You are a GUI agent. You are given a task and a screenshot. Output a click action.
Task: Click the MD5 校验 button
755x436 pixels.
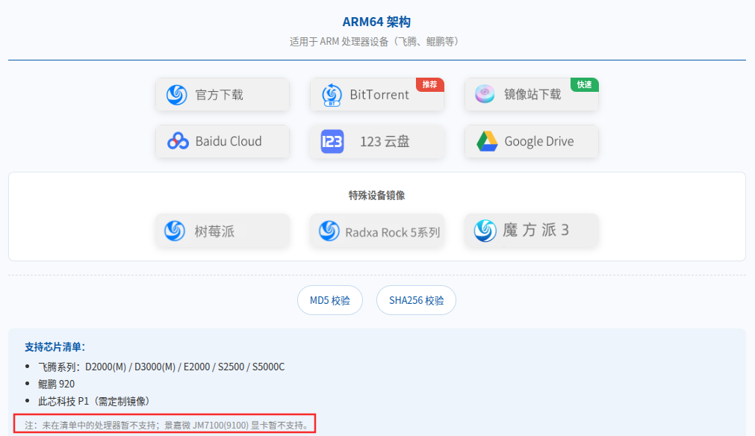pyautogui.click(x=330, y=300)
